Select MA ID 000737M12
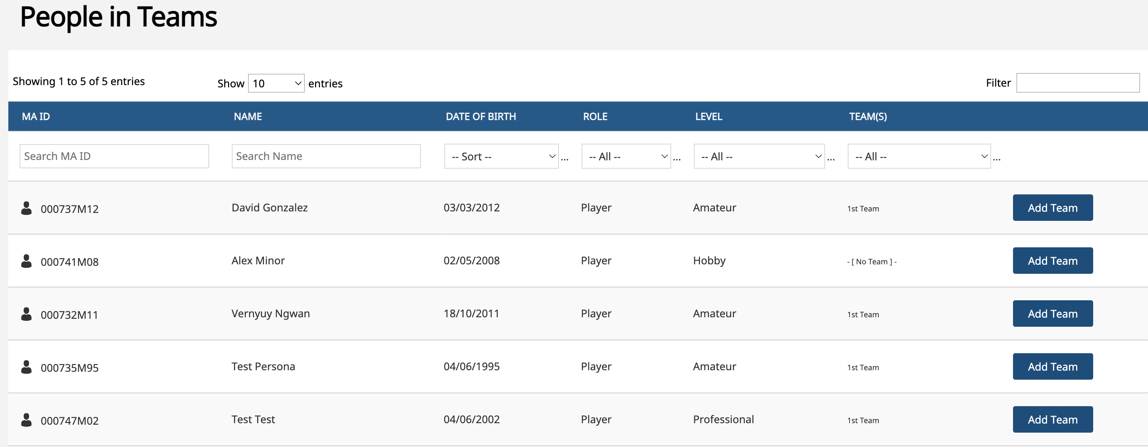Viewport: 1148px width, 447px height. [70, 209]
